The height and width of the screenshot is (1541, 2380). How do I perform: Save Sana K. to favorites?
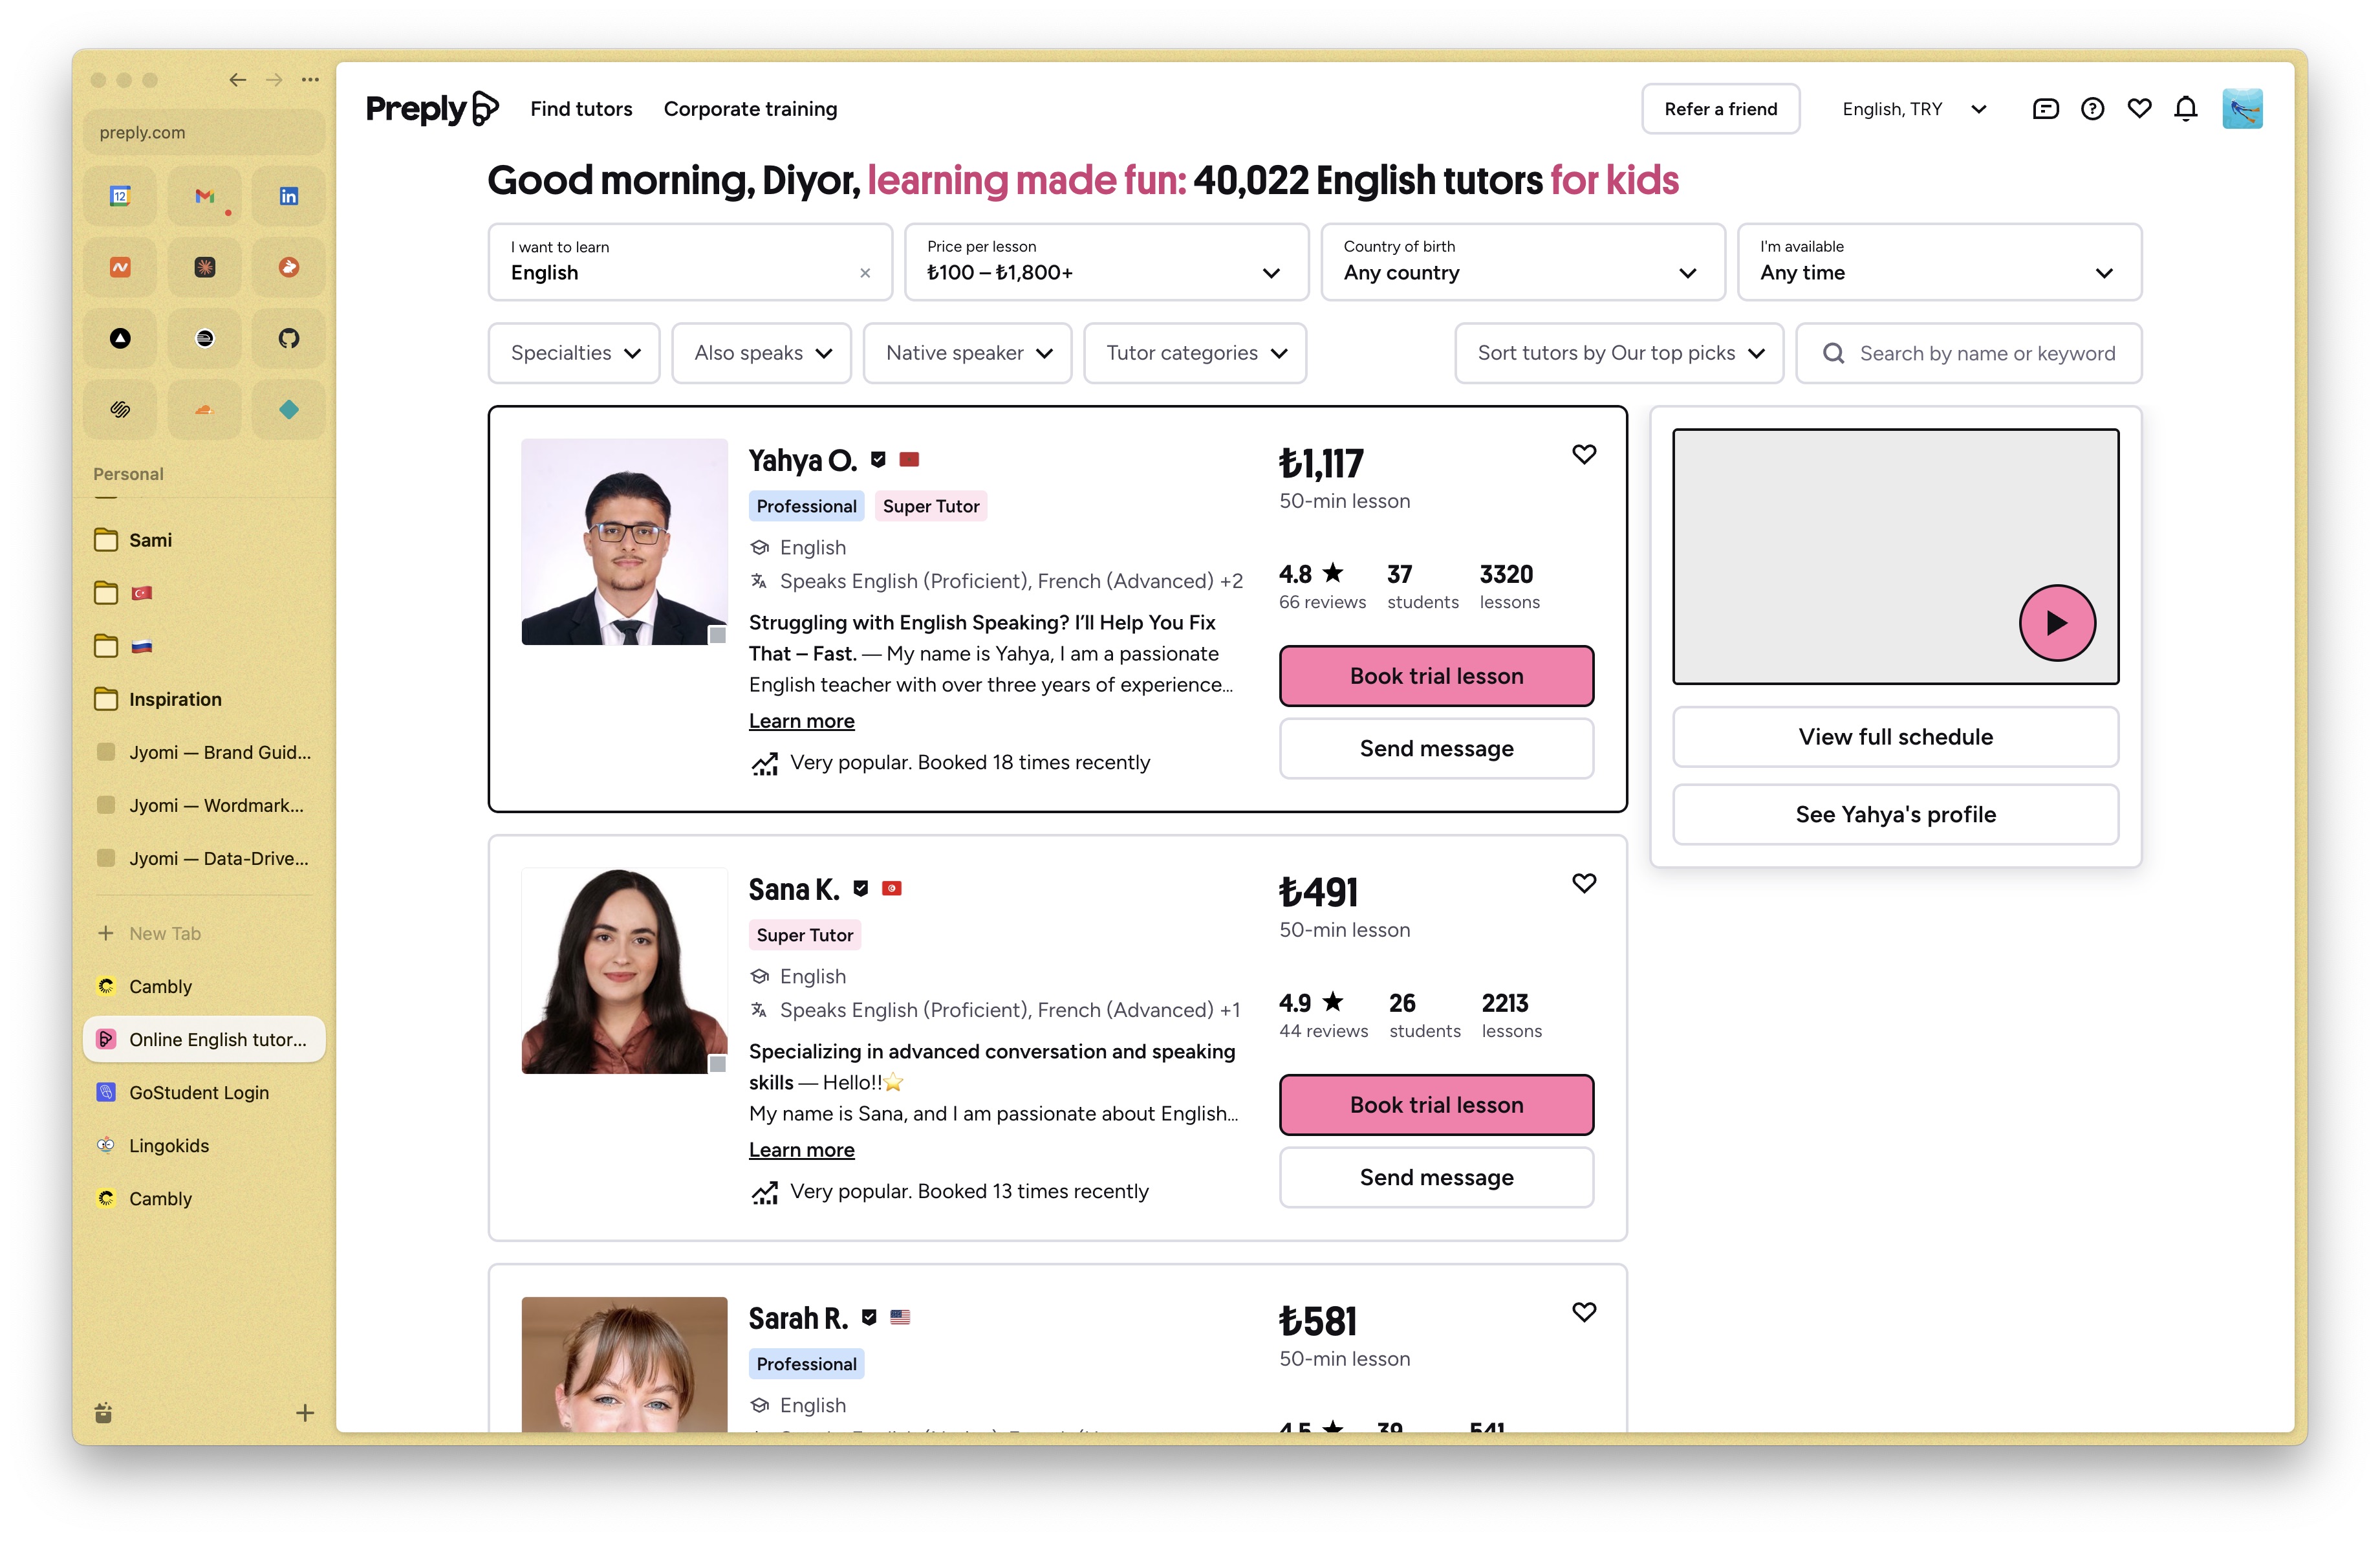(1583, 883)
